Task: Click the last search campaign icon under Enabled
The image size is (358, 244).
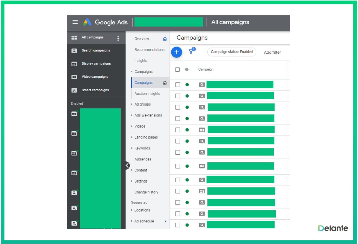Action: click(x=74, y=223)
